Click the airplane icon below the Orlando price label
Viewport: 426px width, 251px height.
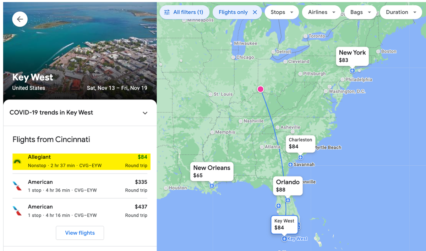point(288,199)
